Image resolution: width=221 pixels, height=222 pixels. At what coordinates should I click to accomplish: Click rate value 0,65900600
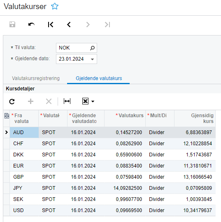(129, 155)
